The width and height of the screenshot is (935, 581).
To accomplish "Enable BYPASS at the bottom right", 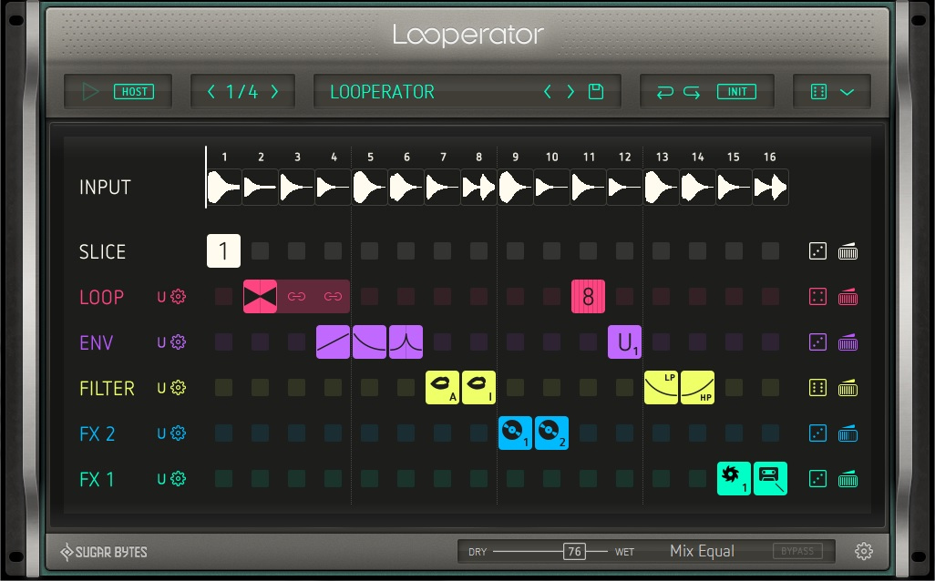I will [797, 550].
